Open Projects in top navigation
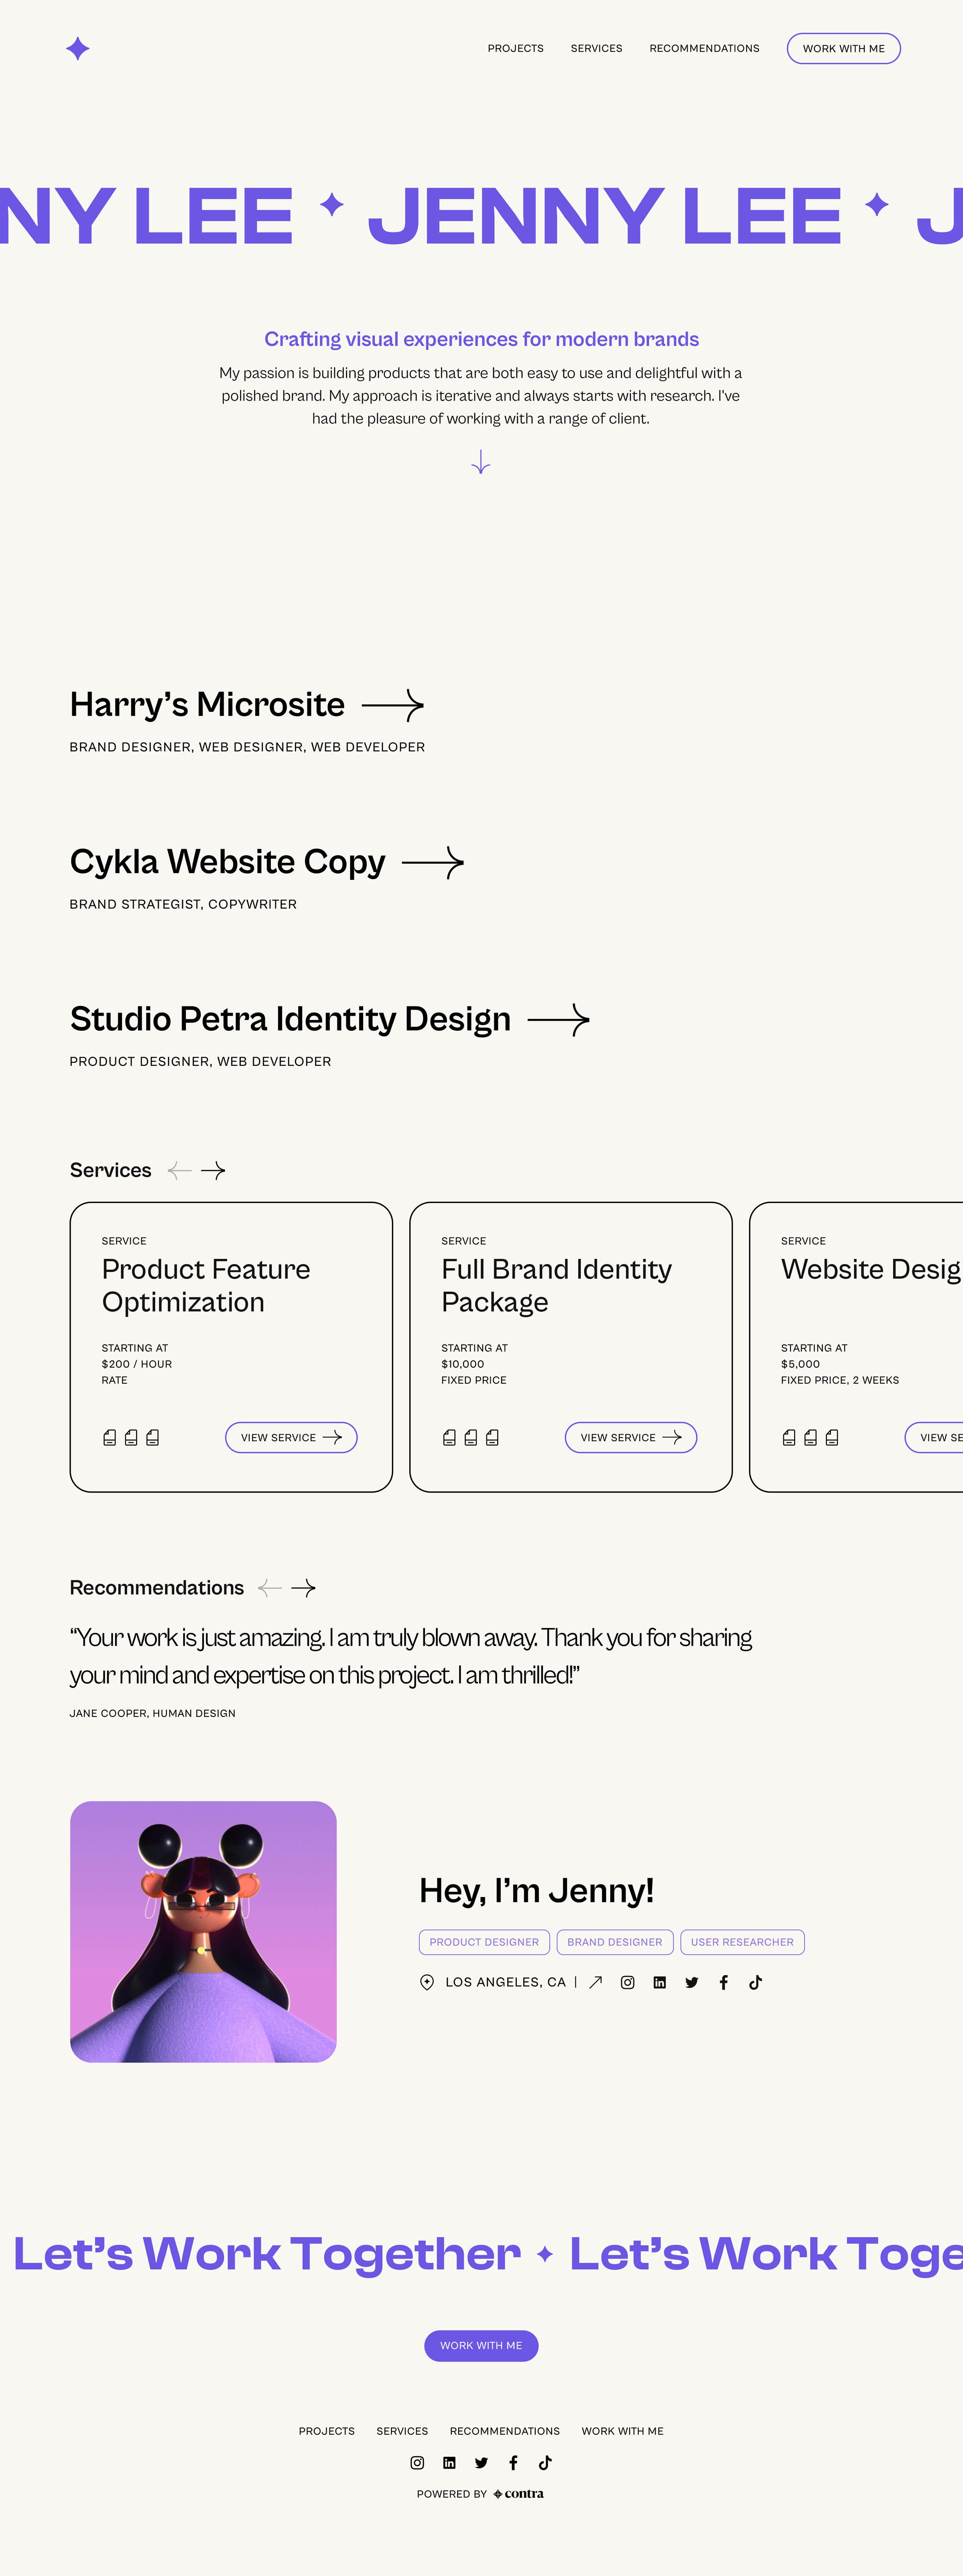The width and height of the screenshot is (963, 2576). 515,48
